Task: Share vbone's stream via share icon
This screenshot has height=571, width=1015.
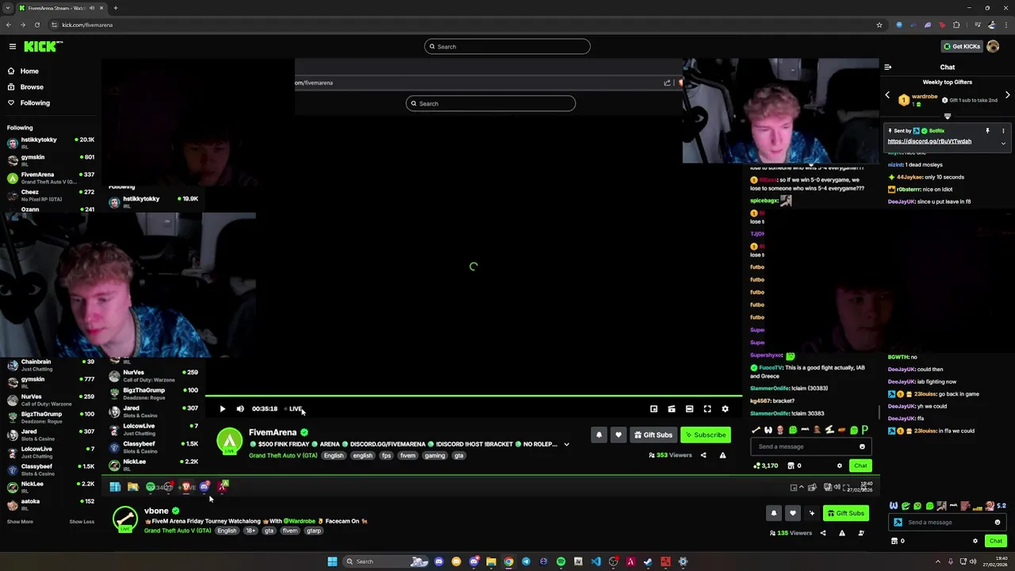Action: pyautogui.click(x=822, y=533)
